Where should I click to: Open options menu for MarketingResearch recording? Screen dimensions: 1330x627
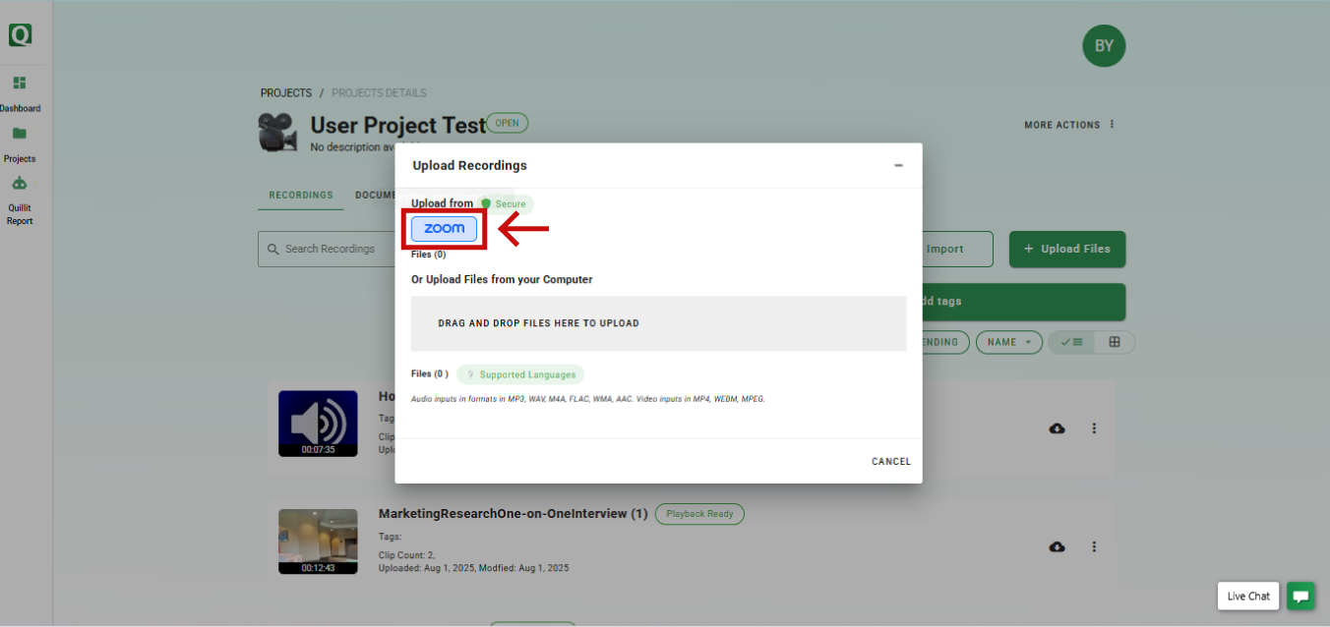tap(1094, 546)
